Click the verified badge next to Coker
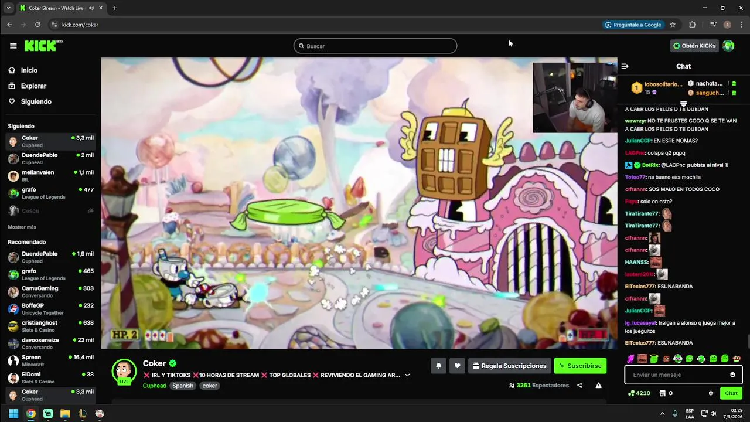 point(173,363)
